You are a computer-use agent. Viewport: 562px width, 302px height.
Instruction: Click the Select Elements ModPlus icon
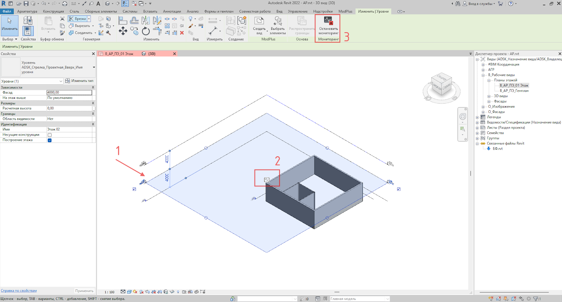(278, 21)
